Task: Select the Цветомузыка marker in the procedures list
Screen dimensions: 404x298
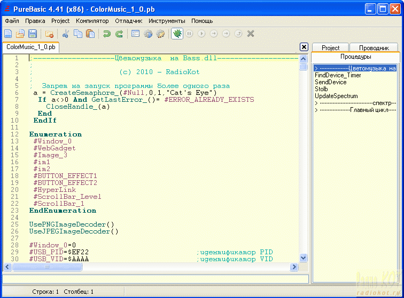Action: click(x=355, y=68)
